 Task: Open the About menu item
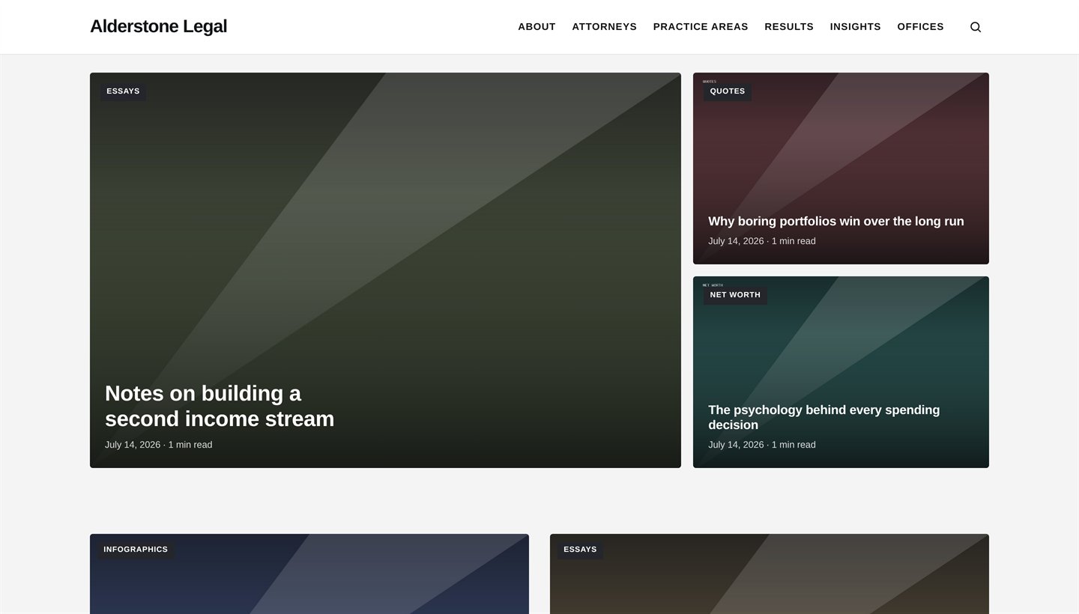(537, 27)
